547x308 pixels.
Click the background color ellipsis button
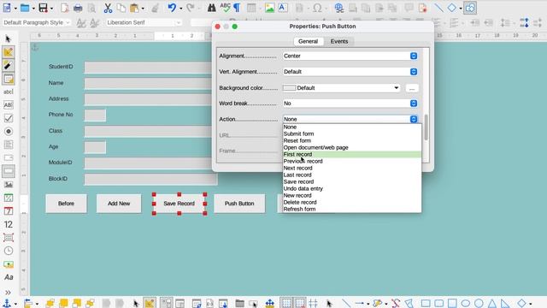pyautogui.click(x=412, y=88)
